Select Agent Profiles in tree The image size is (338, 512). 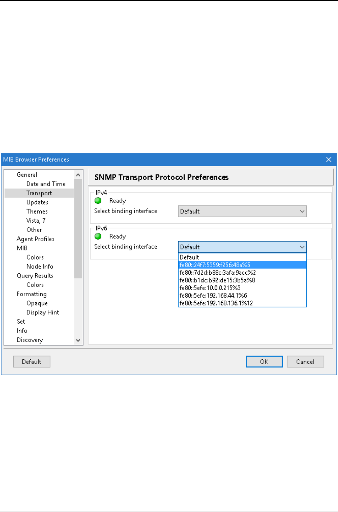[36, 239]
